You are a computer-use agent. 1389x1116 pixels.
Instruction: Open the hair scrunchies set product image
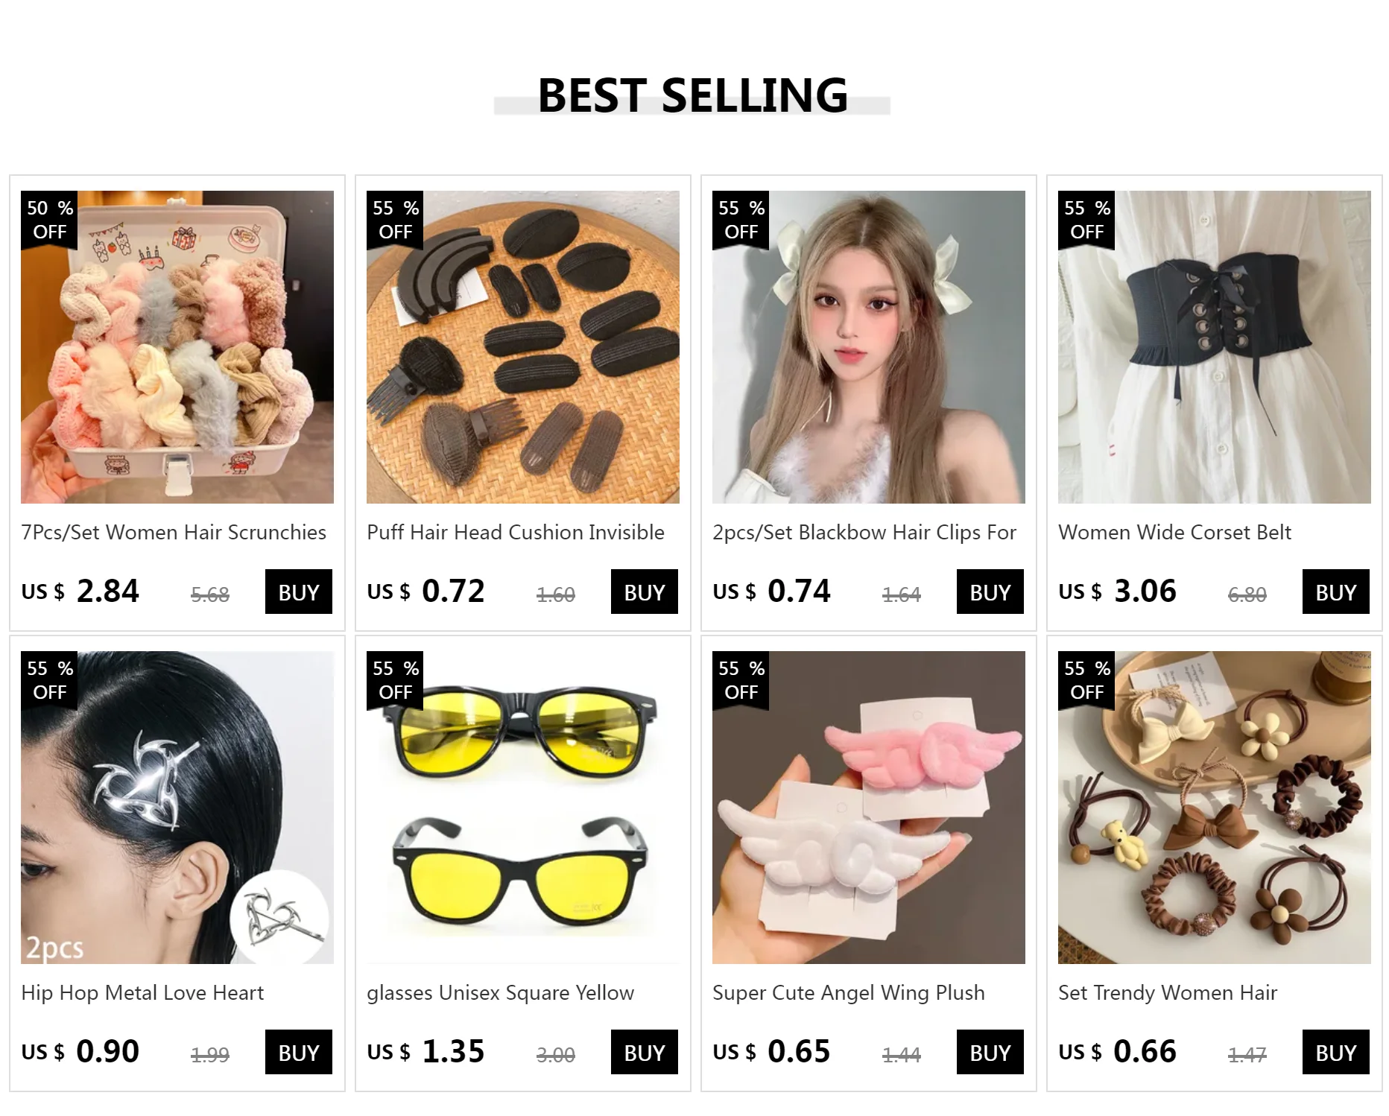177,347
